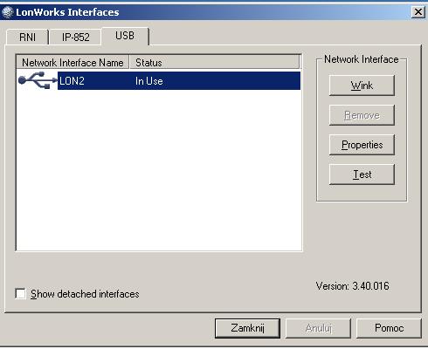The height and width of the screenshot is (349, 428).
Task: Click the Zamknij button
Action: tap(247, 328)
